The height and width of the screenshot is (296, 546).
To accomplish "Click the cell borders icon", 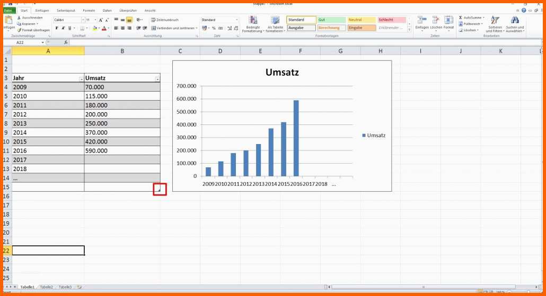I will click(x=82, y=28).
